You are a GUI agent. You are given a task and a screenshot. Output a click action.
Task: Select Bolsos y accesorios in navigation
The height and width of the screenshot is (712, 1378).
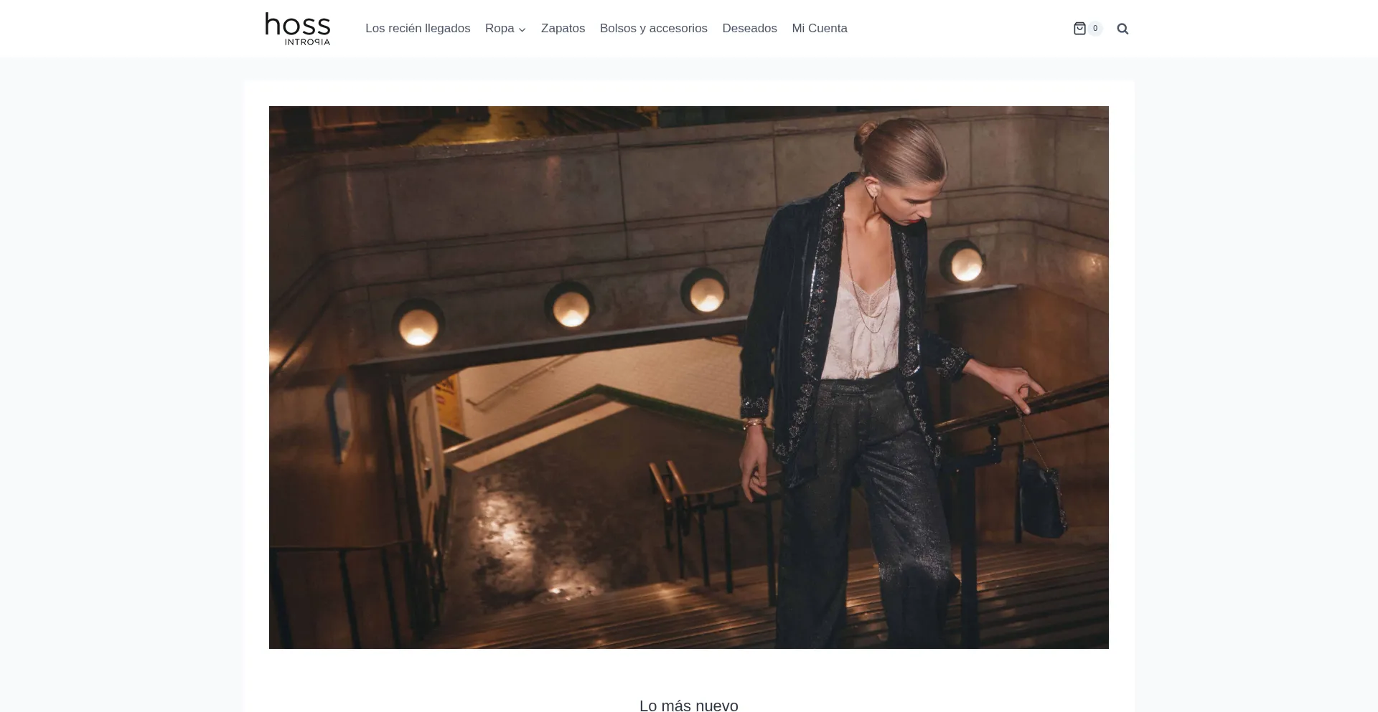point(654,29)
